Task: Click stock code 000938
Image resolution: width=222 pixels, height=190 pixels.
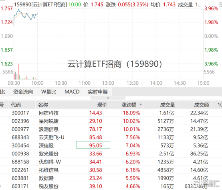Action: 20,154
